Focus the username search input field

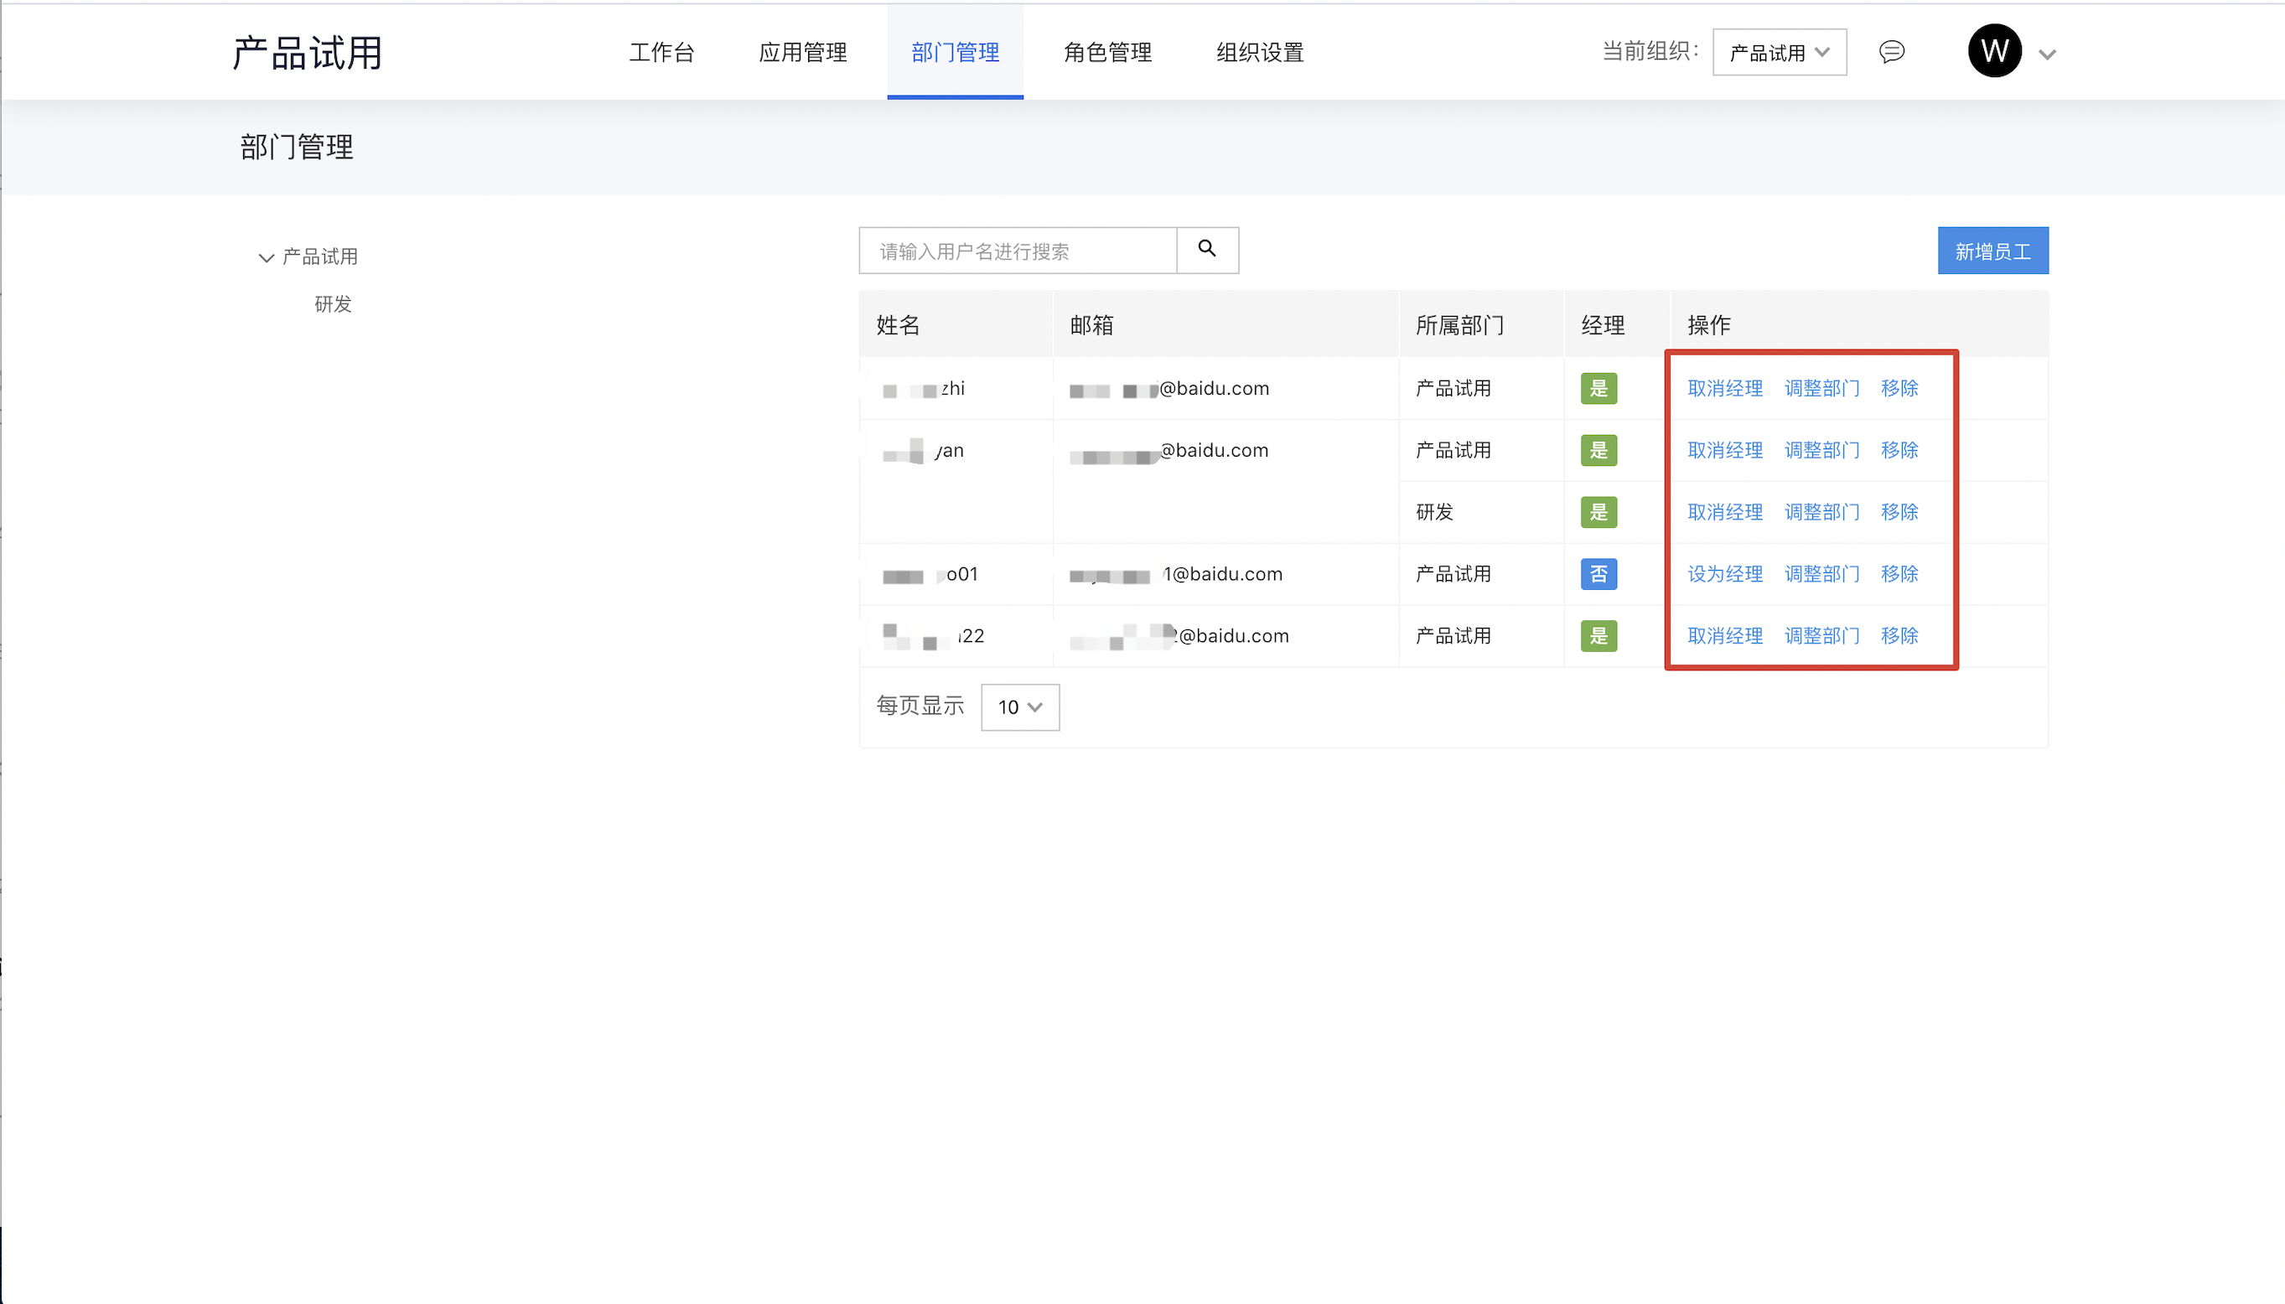click(1018, 251)
